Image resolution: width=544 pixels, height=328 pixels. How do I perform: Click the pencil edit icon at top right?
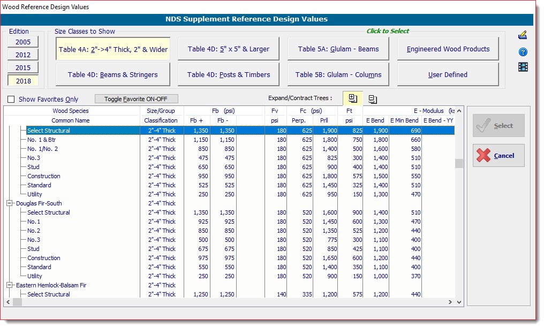tap(523, 36)
